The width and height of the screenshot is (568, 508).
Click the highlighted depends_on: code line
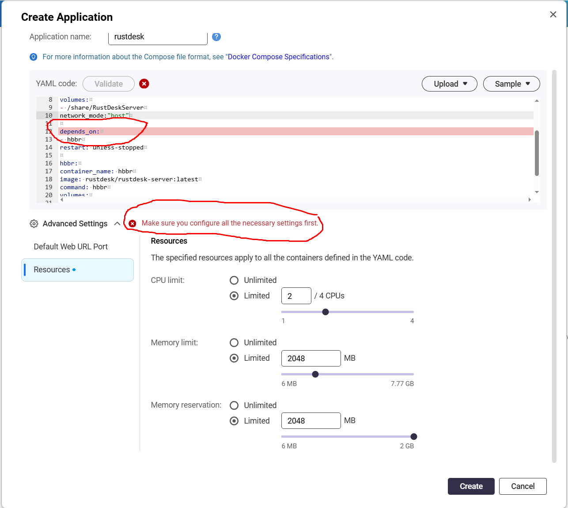(295, 131)
